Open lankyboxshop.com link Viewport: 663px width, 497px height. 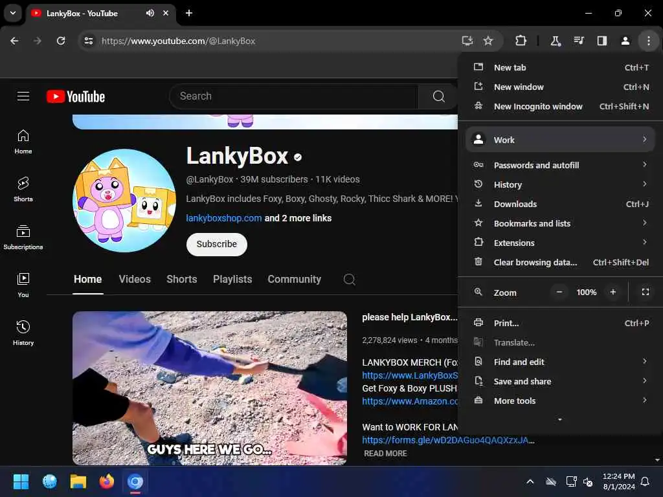pyautogui.click(x=223, y=218)
